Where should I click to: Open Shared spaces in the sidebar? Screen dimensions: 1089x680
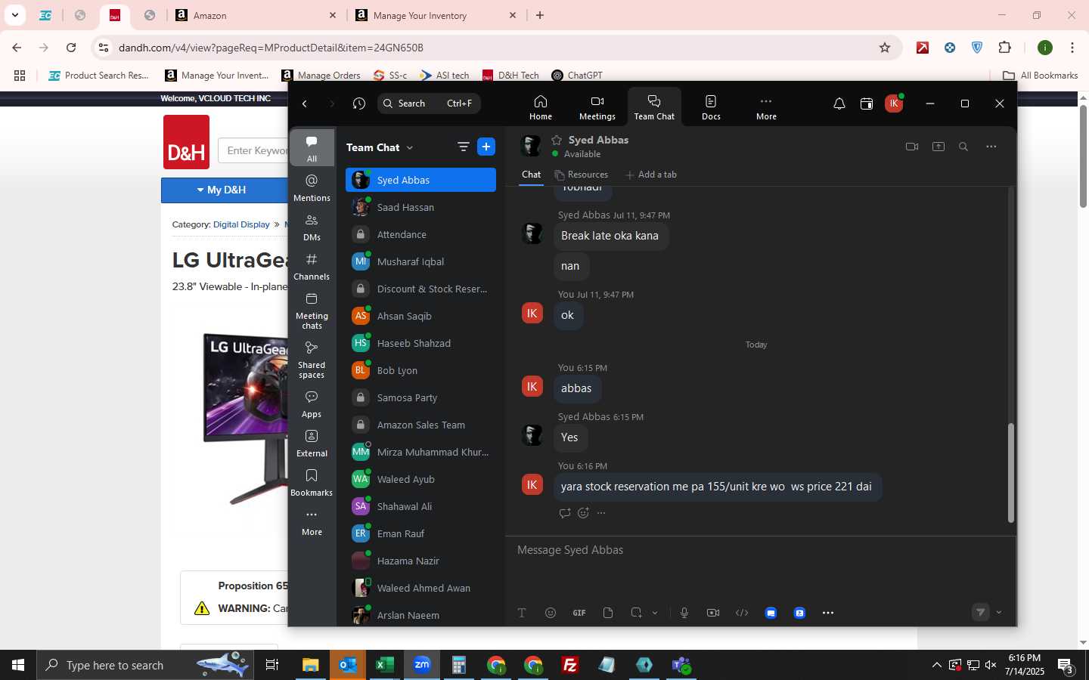(312, 359)
